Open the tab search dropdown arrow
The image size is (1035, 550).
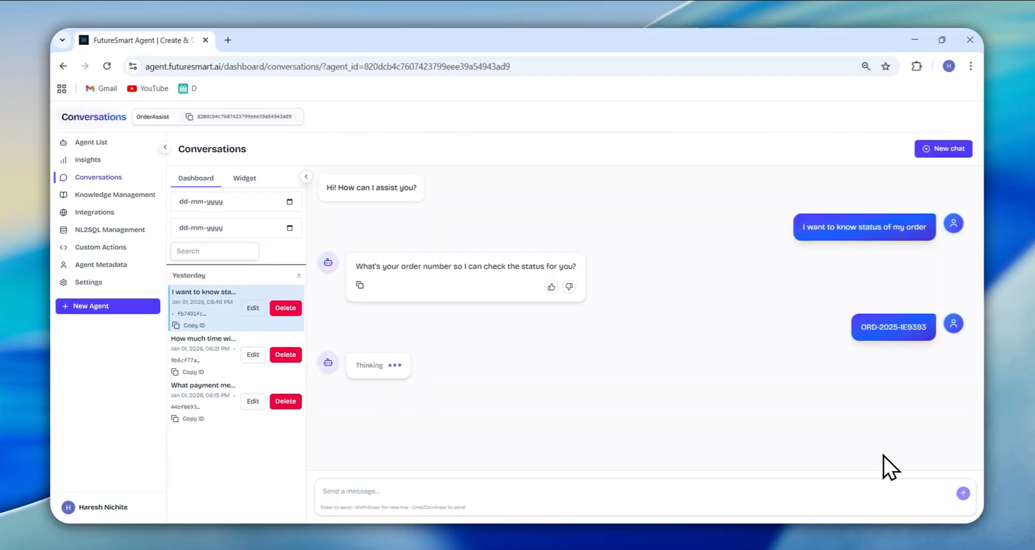click(62, 40)
